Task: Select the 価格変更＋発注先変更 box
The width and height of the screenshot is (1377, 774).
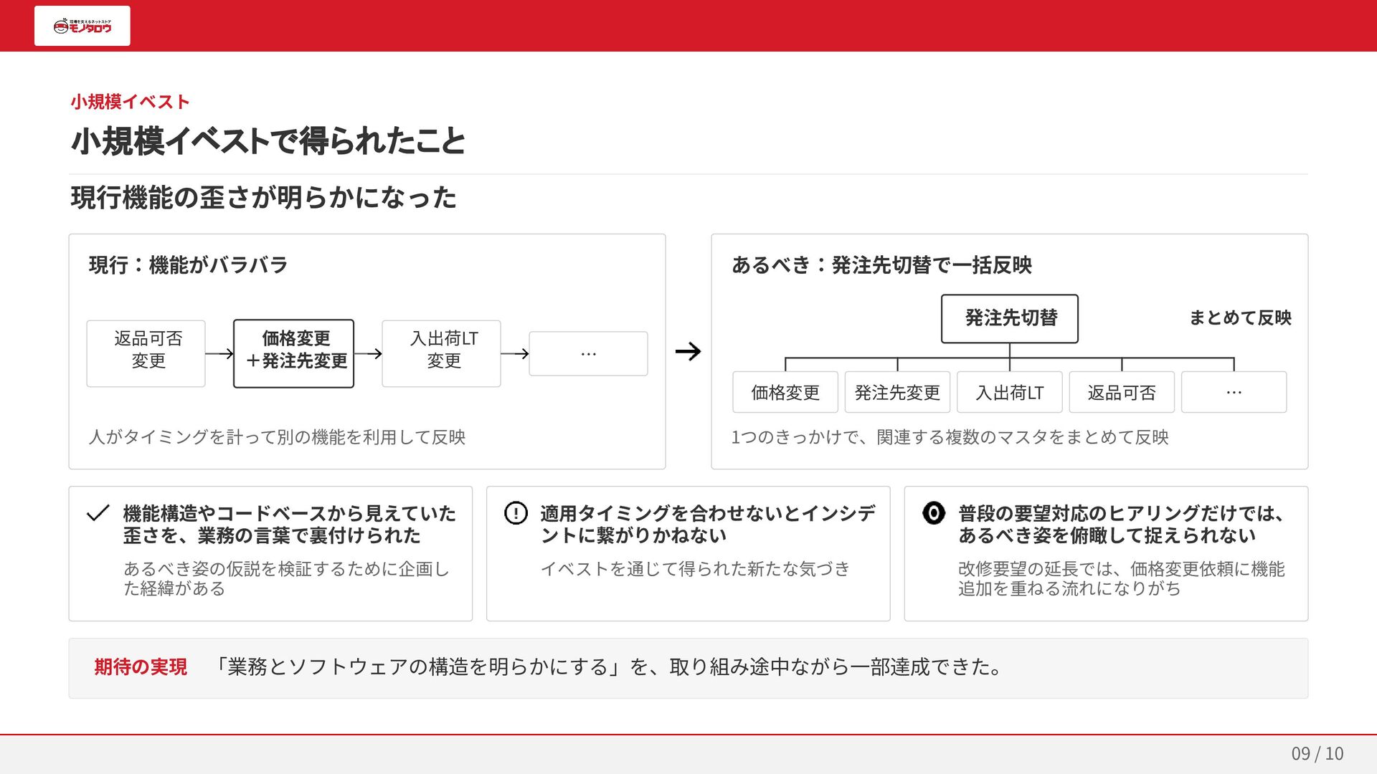Action: pos(294,353)
